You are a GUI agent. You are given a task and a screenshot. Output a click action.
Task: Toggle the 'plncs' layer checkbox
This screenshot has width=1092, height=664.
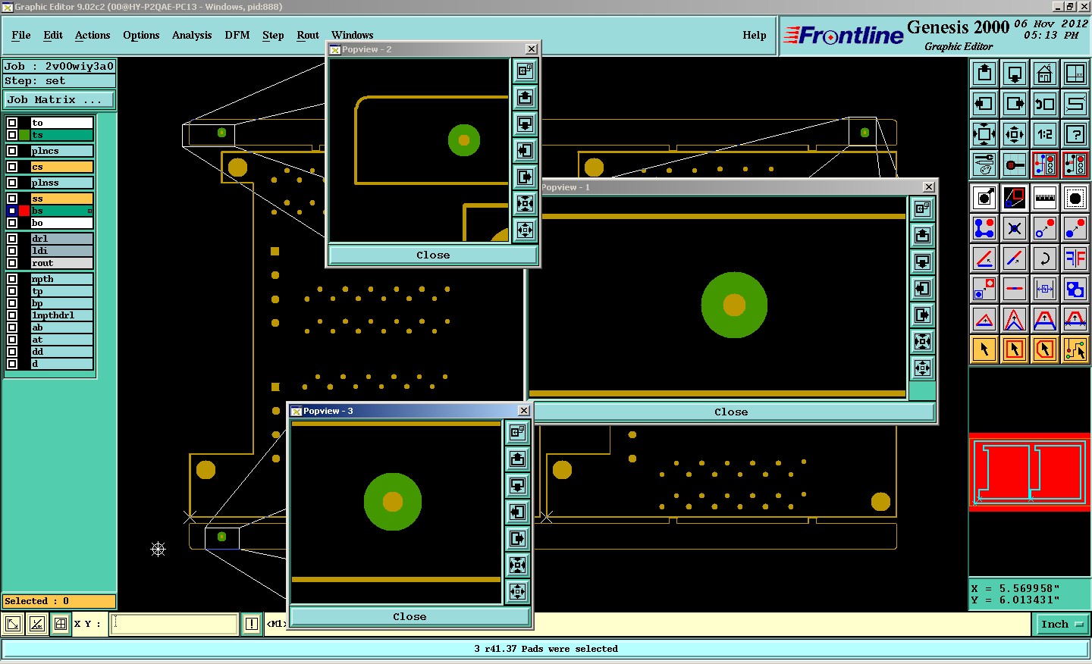12,151
